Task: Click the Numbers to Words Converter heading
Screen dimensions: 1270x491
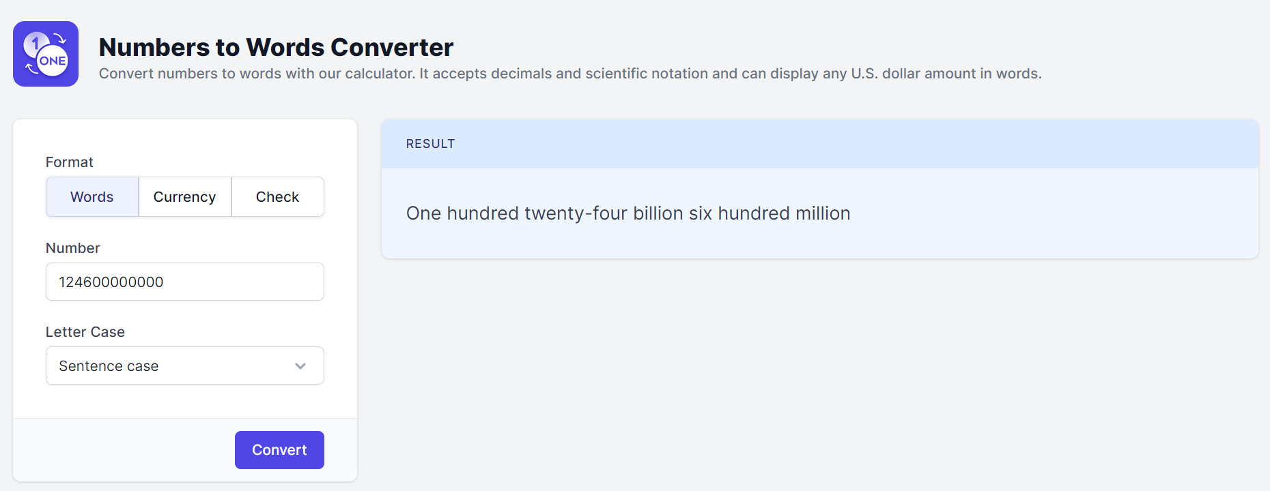Action: tap(276, 47)
